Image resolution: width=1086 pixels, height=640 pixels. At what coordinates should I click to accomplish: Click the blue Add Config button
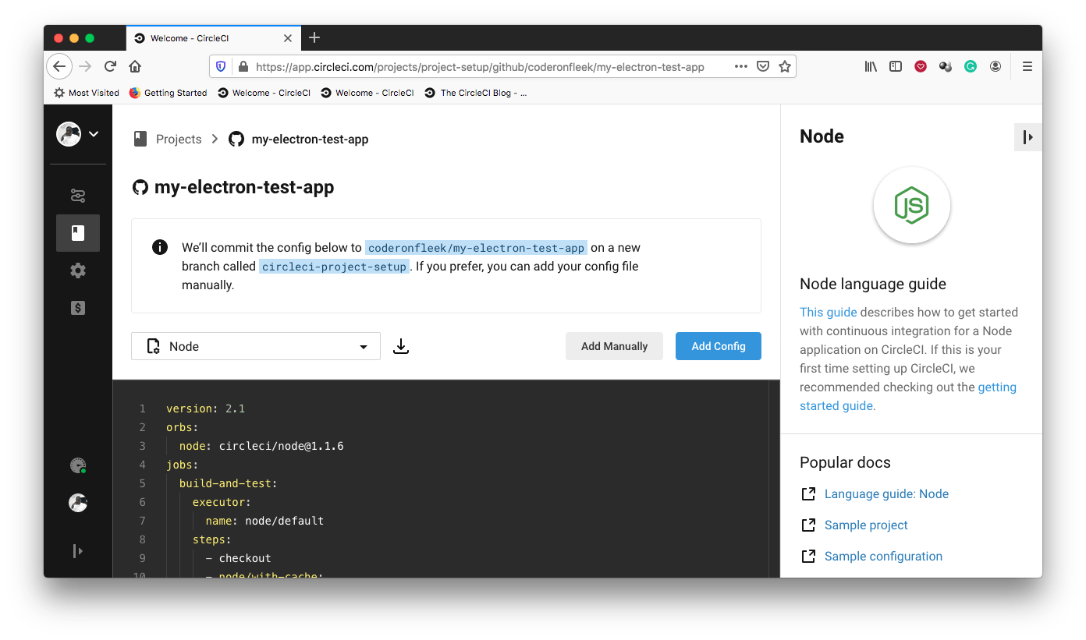(718, 346)
